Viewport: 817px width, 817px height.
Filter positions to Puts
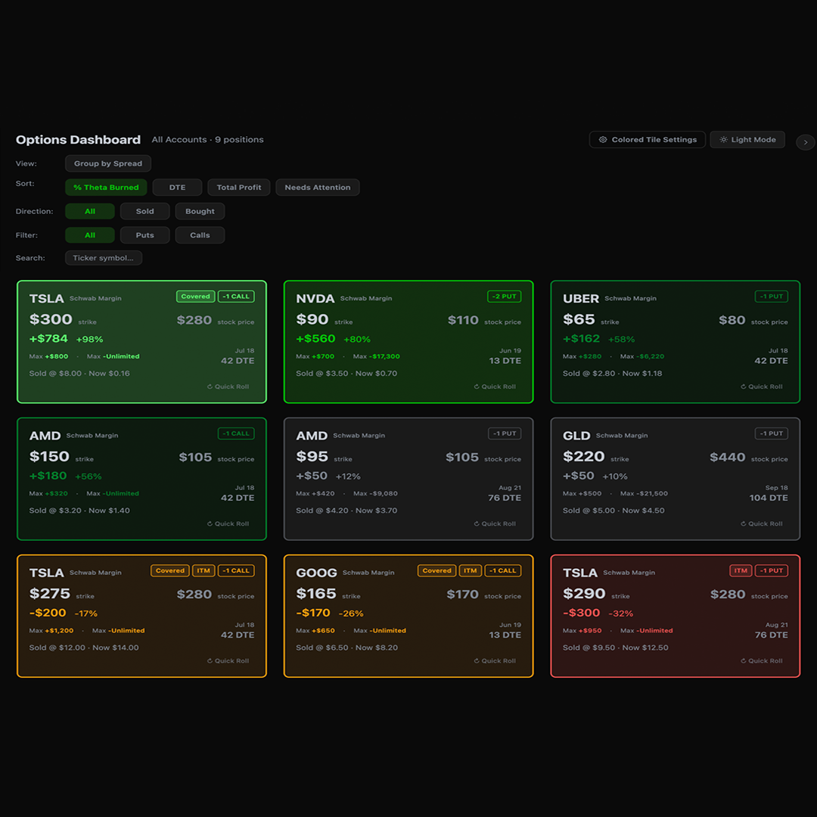144,235
